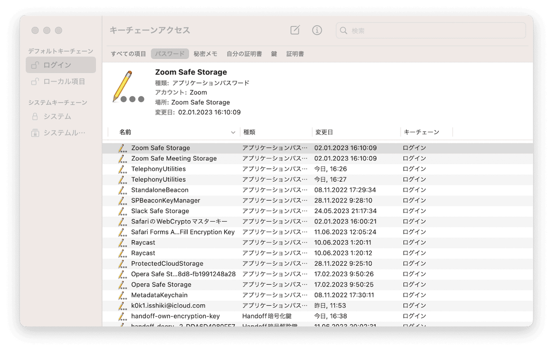Toggle sort order chevron in 名前 header

pyautogui.click(x=233, y=133)
